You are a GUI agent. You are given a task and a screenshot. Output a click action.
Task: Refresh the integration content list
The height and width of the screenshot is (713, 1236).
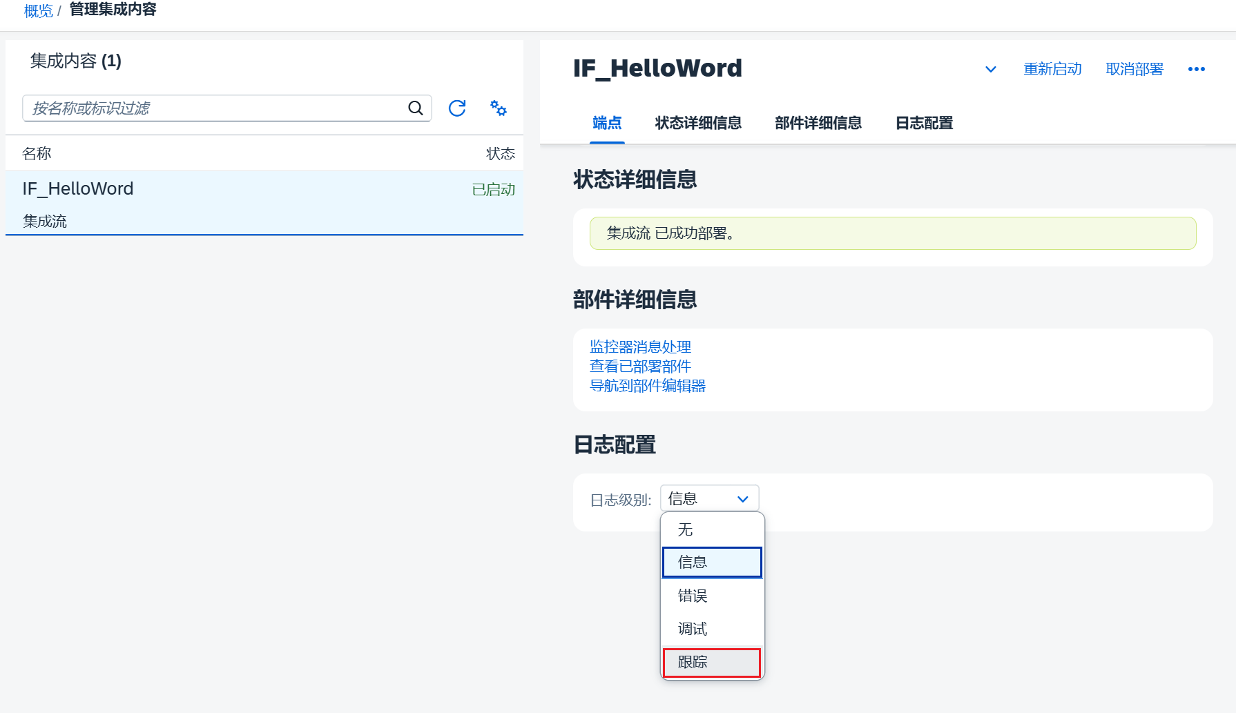[456, 108]
